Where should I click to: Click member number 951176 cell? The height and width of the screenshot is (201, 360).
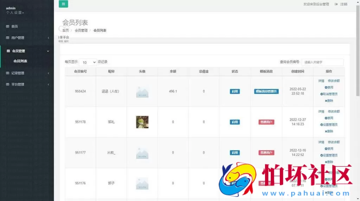tap(81, 183)
